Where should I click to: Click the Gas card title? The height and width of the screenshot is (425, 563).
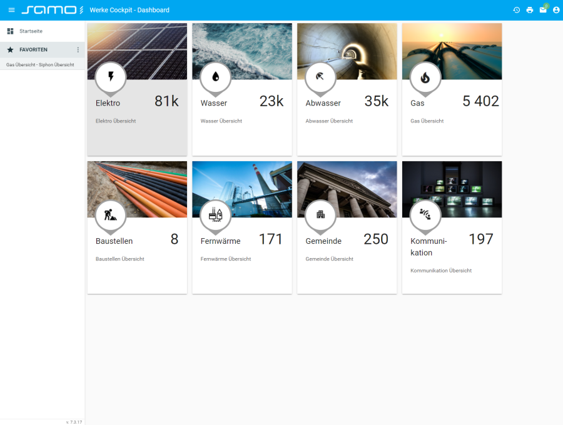417,103
